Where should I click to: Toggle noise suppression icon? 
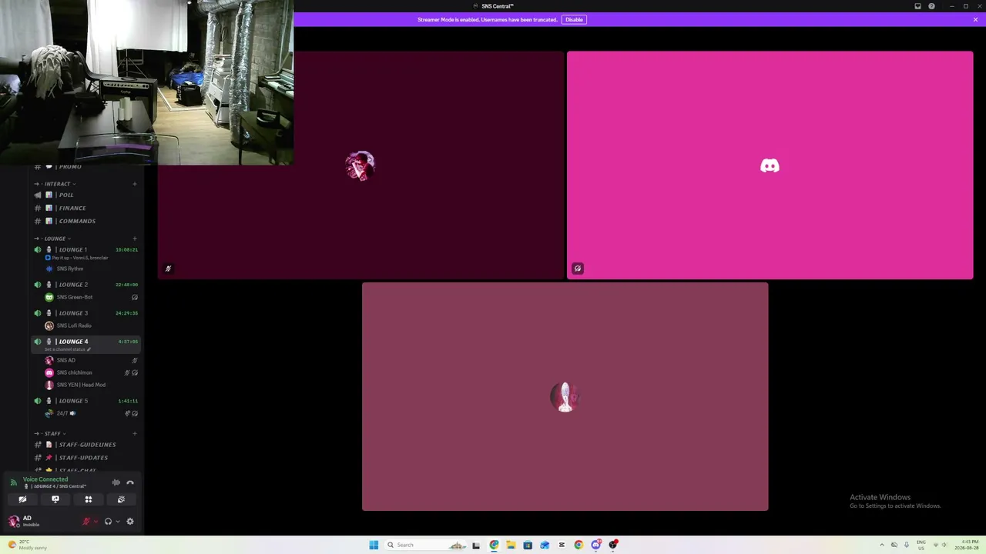[116, 482]
